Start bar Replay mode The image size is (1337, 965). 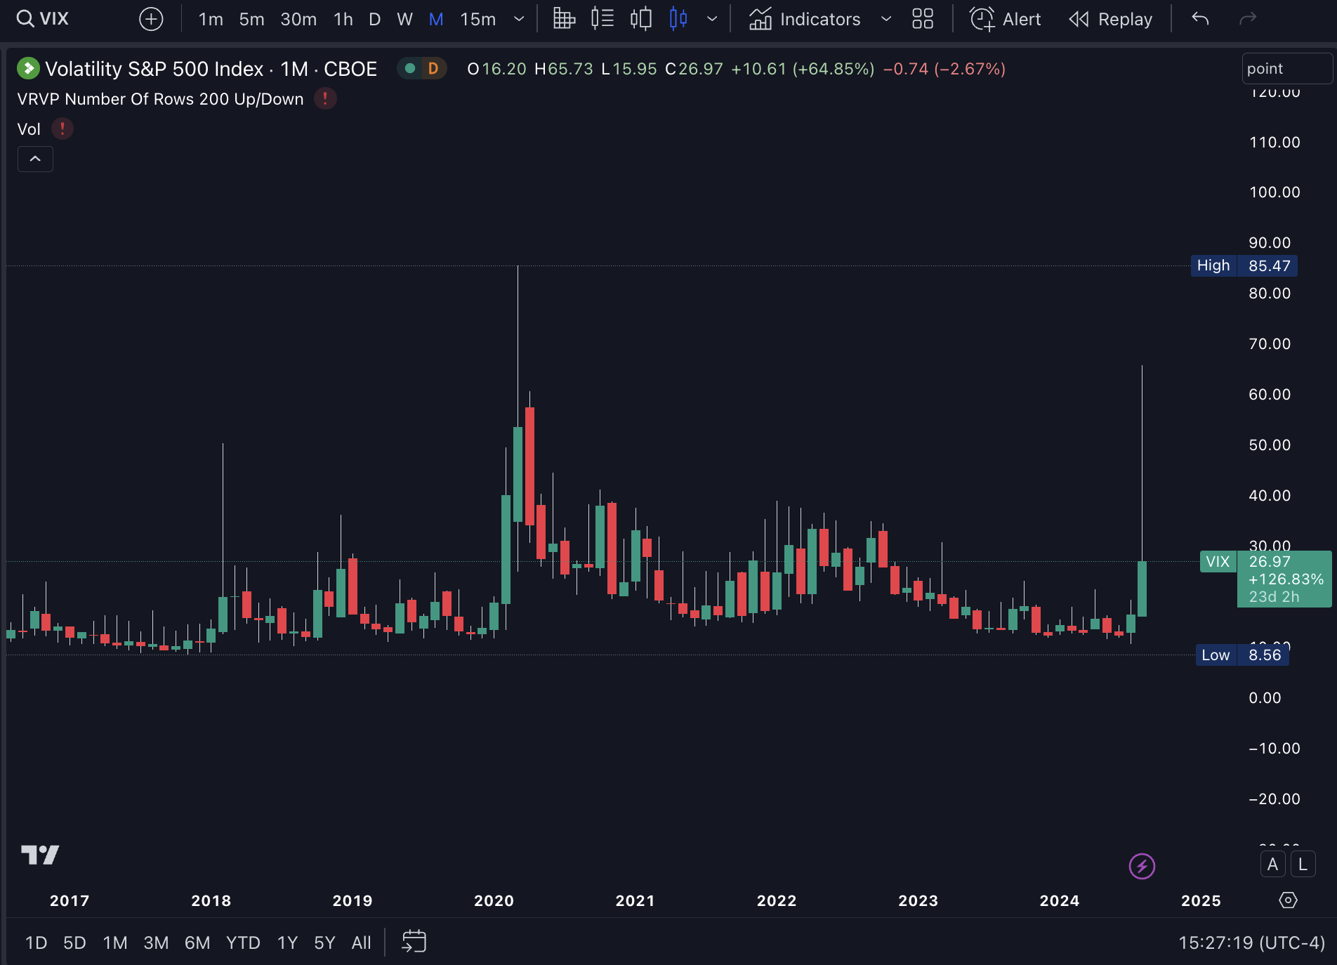[x=1111, y=19]
